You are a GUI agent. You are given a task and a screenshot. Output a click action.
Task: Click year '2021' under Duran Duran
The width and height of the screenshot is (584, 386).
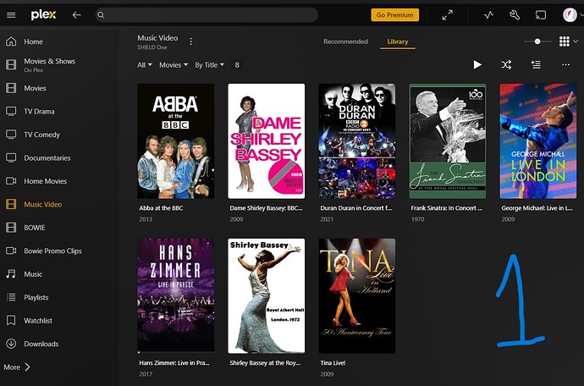pos(327,219)
